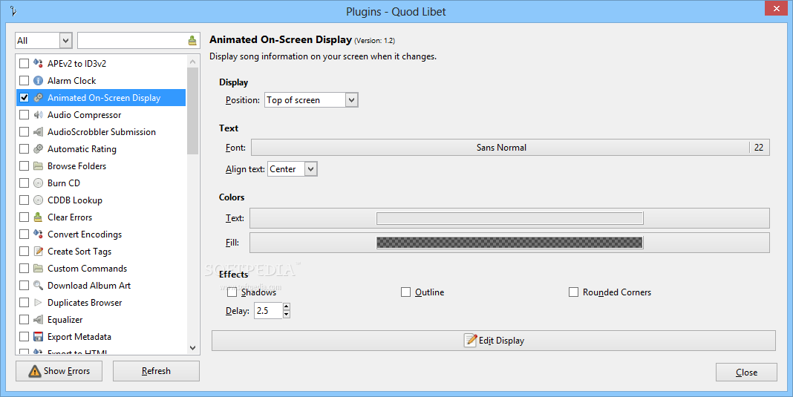Screen dimensions: 793x397
Task: Click the plugin search input field
Action: [x=132, y=41]
